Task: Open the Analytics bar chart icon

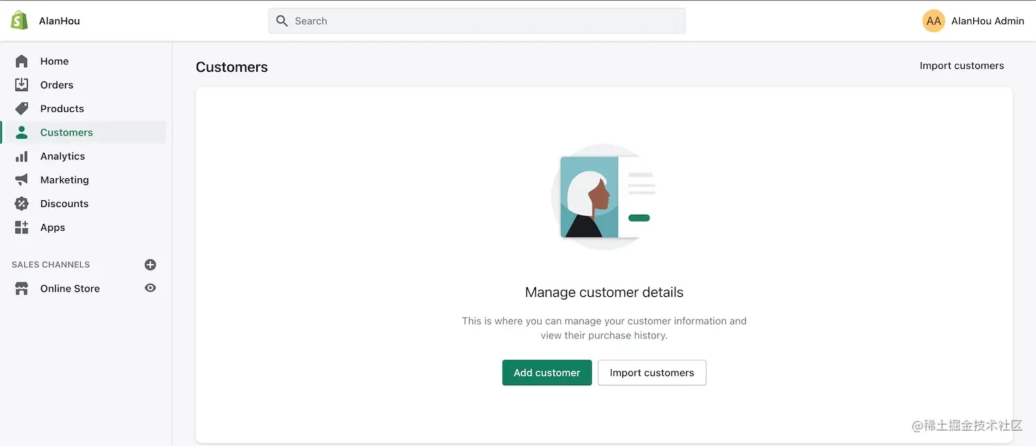Action: 22,156
